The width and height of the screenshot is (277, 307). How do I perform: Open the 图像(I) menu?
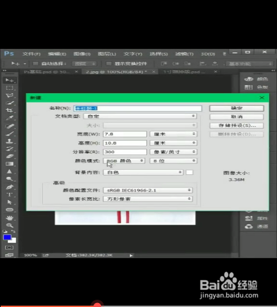point(82,54)
